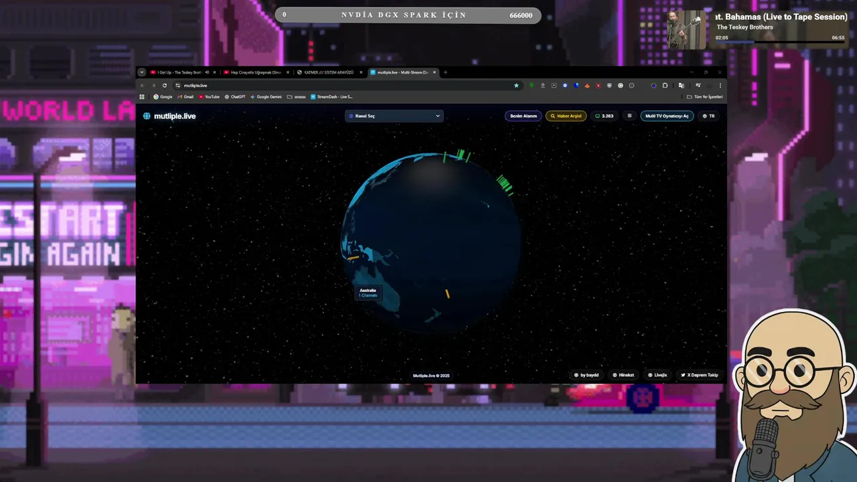Click the site info icon in address bar
The width and height of the screenshot is (857, 482).
pyautogui.click(x=177, y=86)
